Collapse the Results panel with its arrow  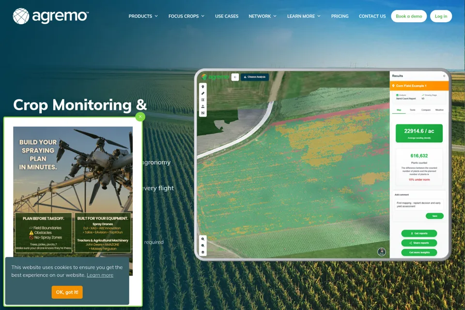444,76
